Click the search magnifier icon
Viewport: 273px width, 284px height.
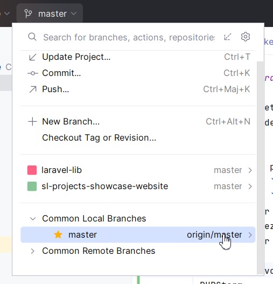32,37
